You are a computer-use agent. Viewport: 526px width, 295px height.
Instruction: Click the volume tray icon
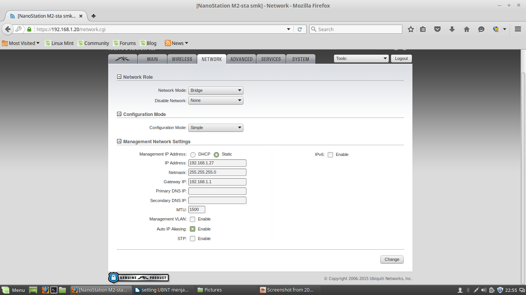[x=484, y=290]
